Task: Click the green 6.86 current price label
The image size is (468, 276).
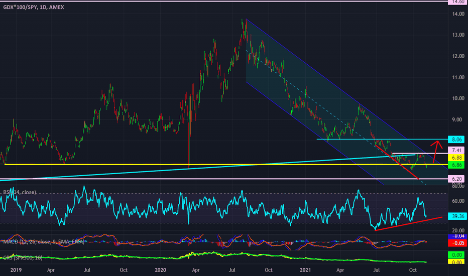Action: [x=456, y=165]
